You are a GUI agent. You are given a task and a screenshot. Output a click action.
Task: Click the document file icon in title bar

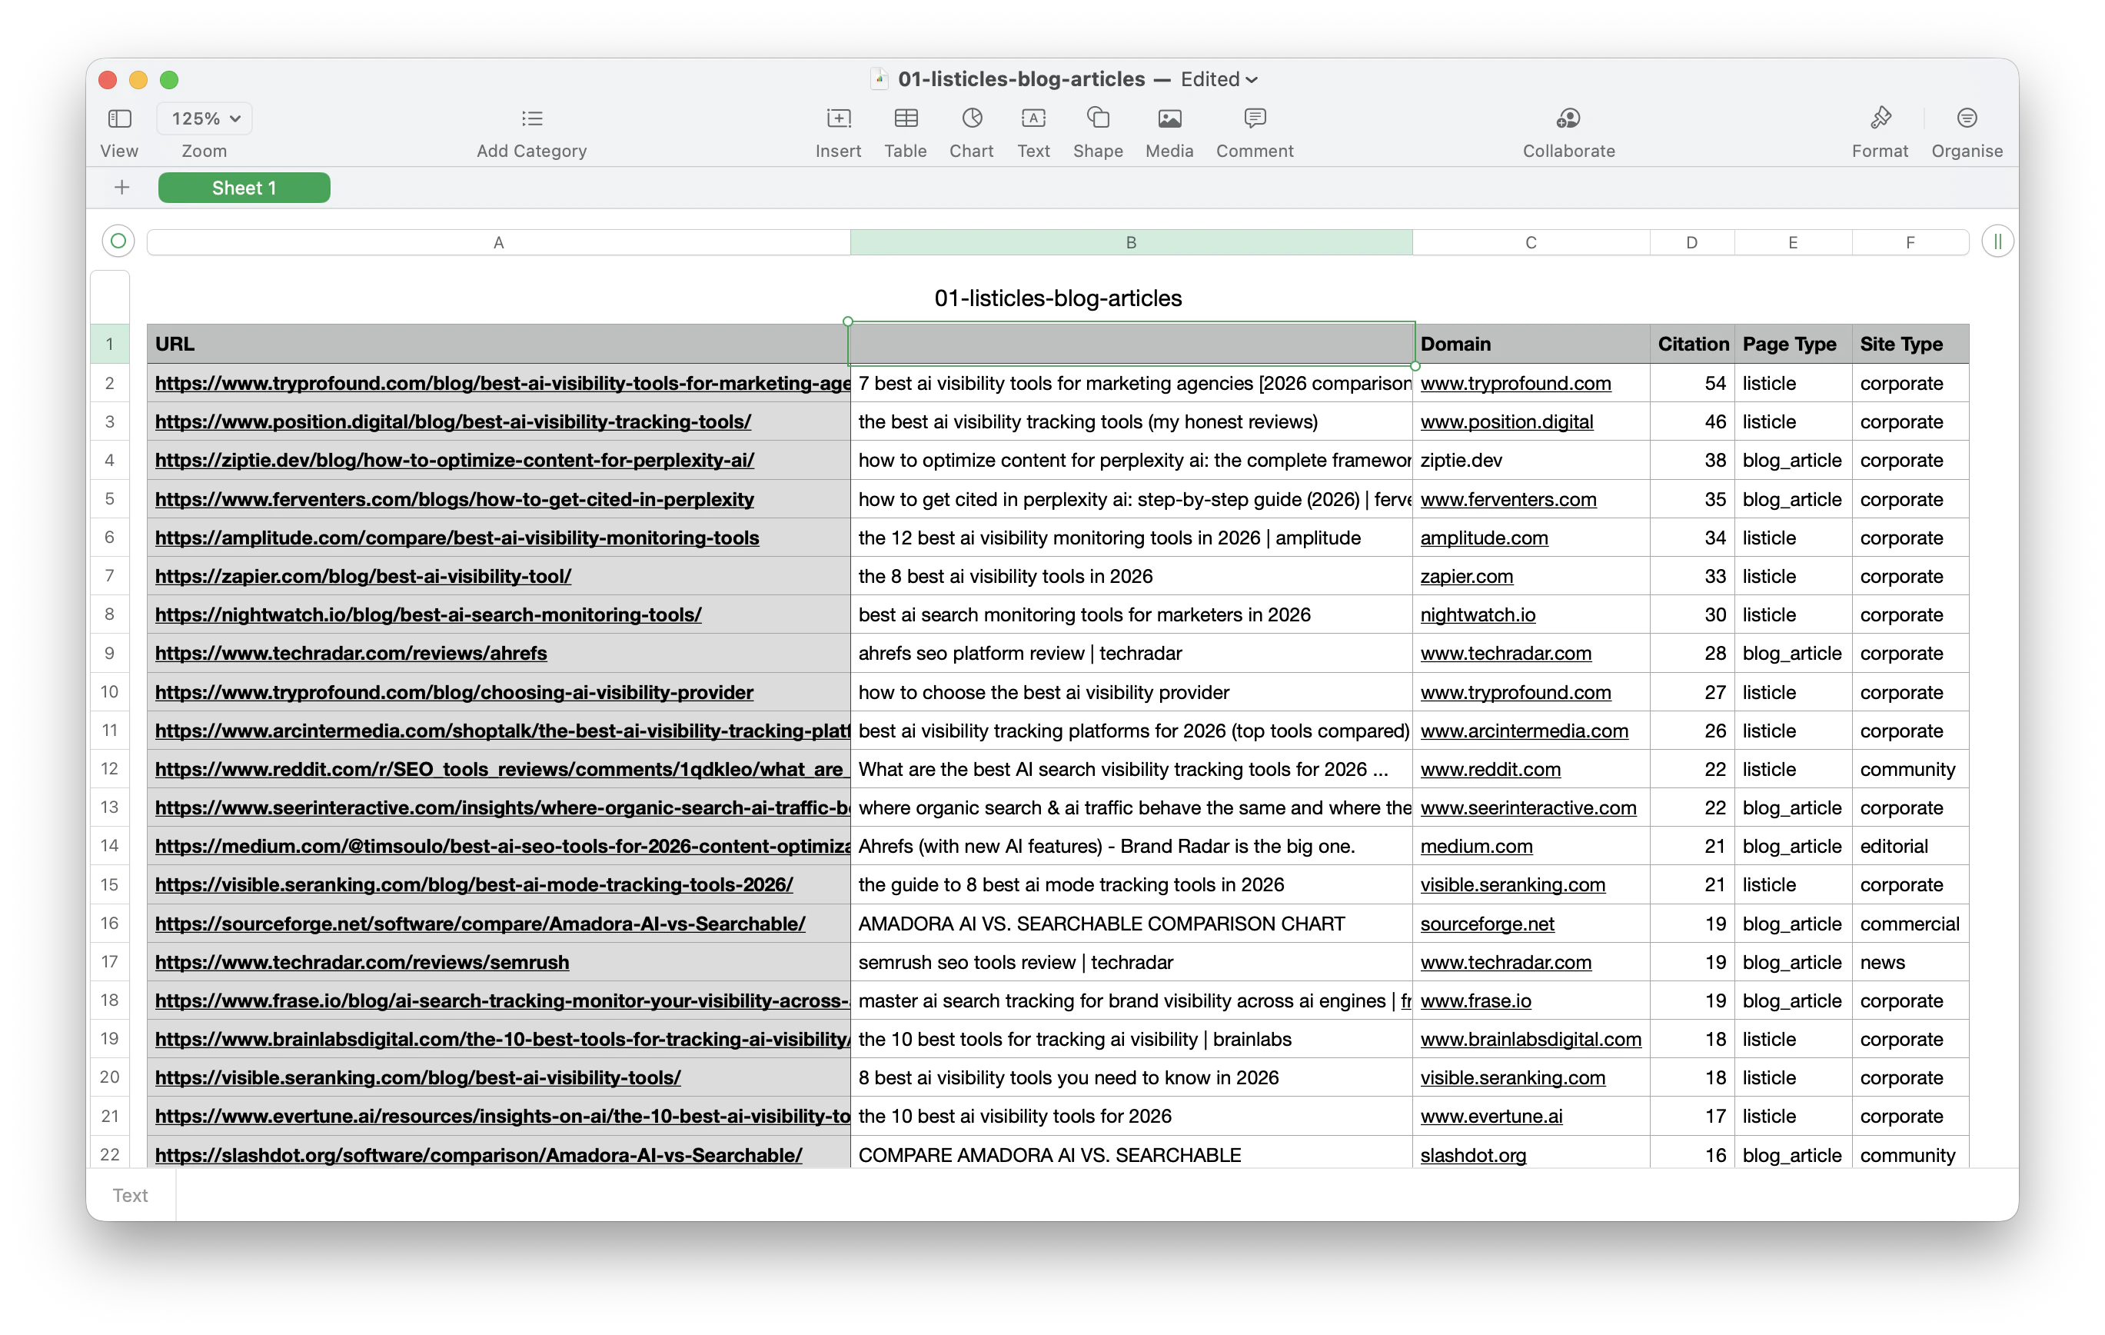880,78
